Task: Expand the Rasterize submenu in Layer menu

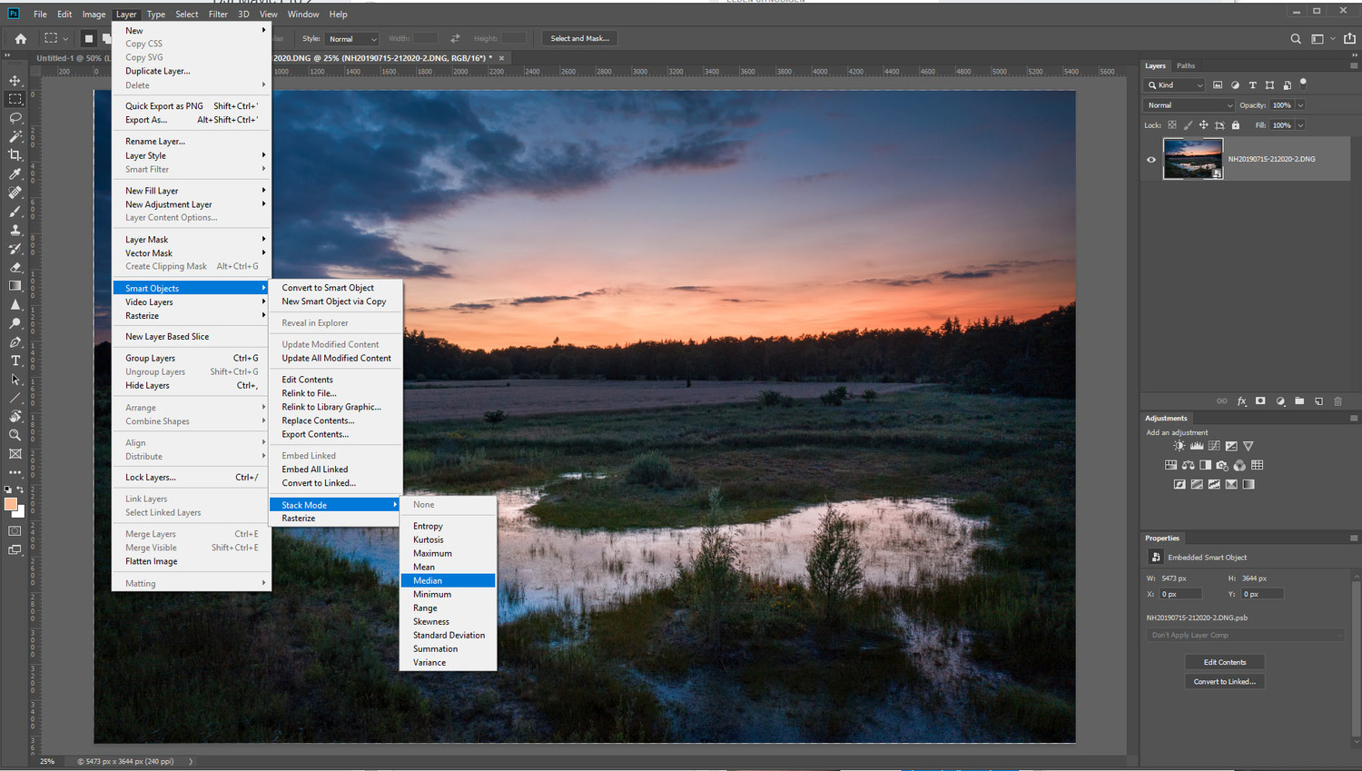Action: [192, 316]
